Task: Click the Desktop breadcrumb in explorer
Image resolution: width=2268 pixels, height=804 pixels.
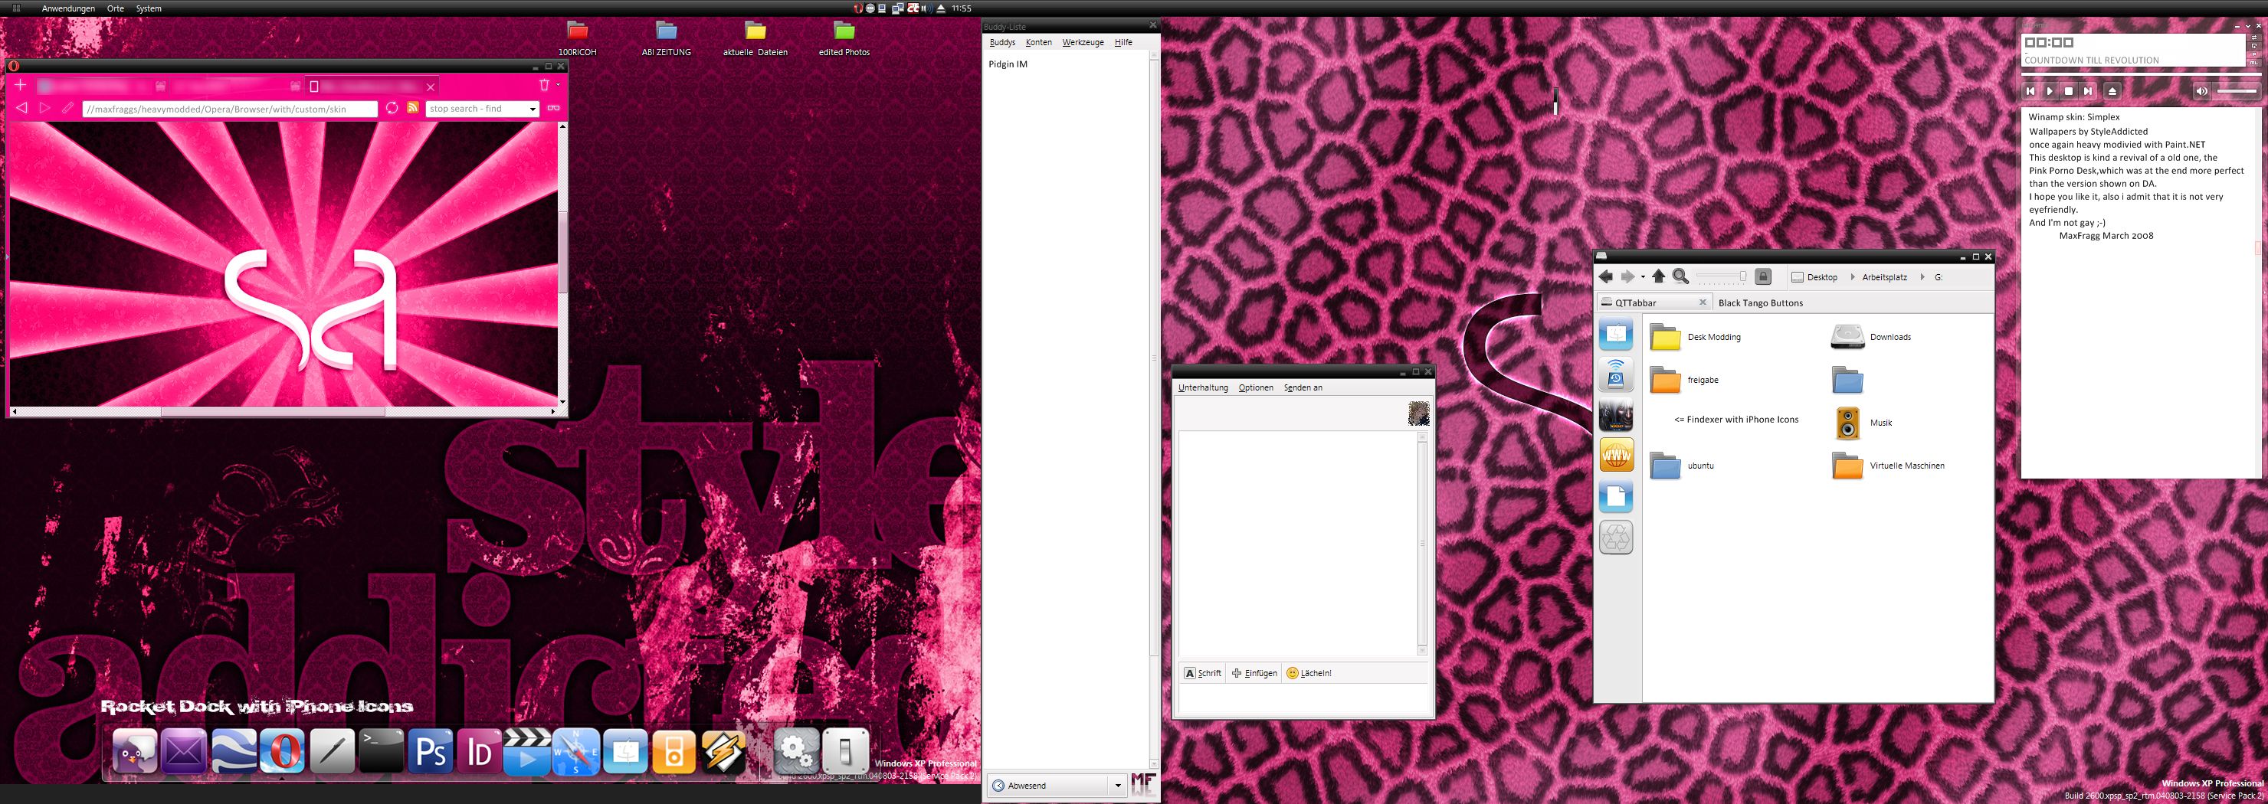Action: [1814, 277]
